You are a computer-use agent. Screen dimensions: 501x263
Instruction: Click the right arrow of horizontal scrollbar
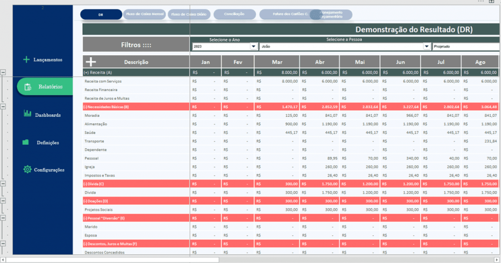pos(497,260)
